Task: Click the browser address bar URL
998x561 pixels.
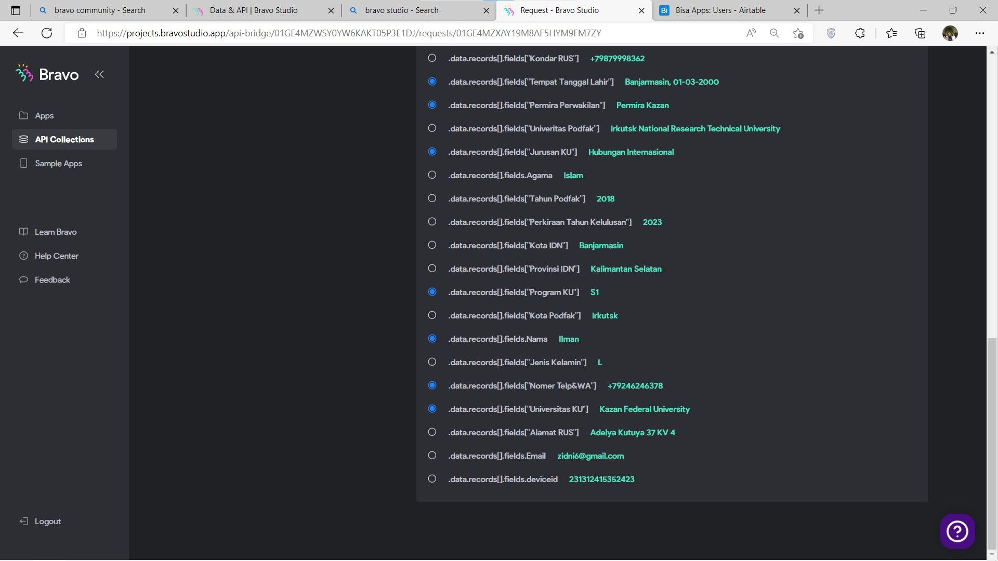Action: [349, 33]
